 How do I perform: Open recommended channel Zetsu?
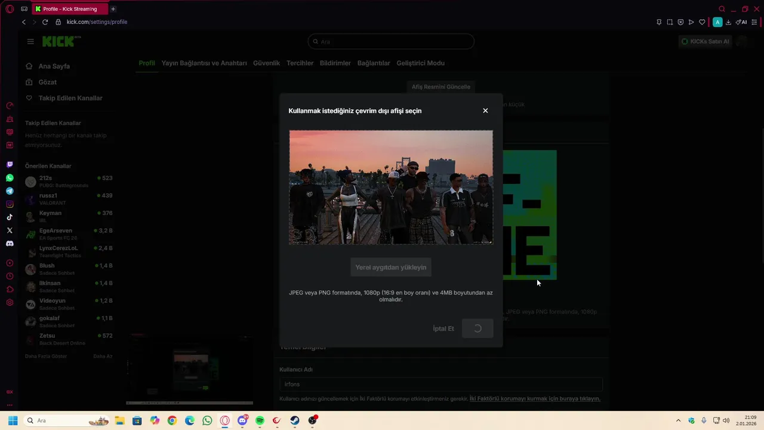pyautogui.click(x=69, y=339)
